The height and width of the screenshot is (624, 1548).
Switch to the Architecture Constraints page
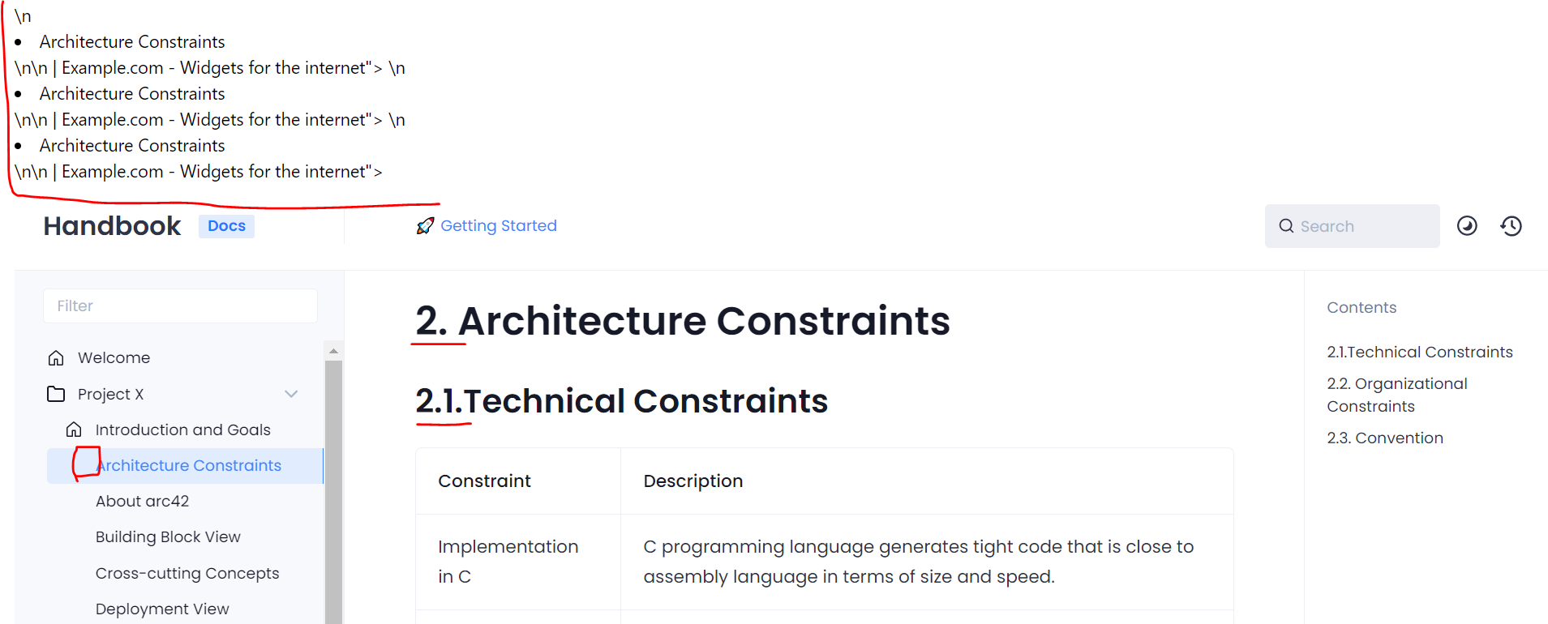pos(188,465)
